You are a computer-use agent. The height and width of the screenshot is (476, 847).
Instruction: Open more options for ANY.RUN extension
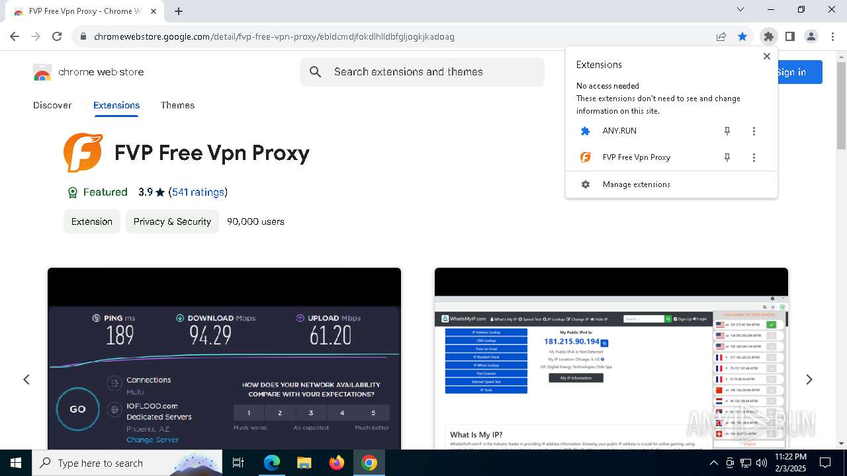coord(754,131)
